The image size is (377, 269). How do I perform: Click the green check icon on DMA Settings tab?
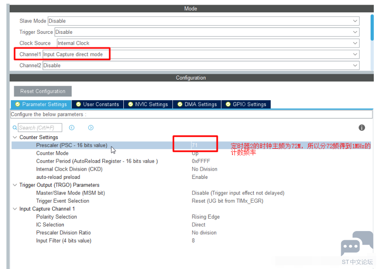tap(180, 104)
